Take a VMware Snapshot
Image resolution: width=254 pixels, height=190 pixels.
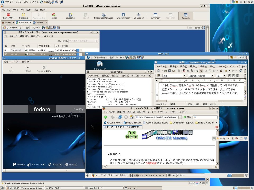click(71, 16)
